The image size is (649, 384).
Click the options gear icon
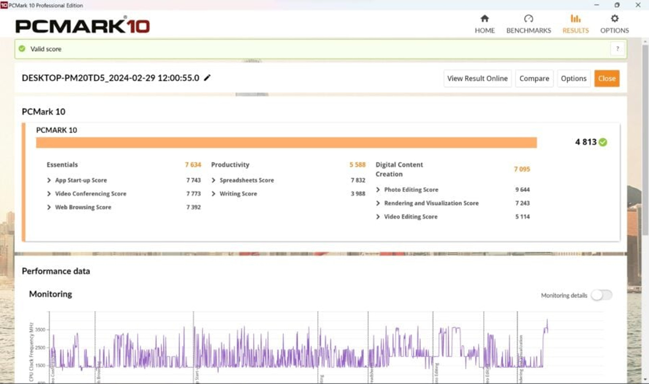click(615, 18)
